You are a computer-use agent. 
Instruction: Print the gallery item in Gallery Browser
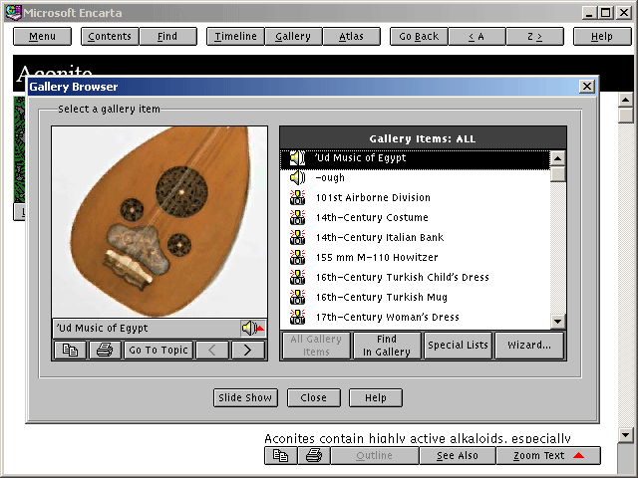click(x=105, y=350)
